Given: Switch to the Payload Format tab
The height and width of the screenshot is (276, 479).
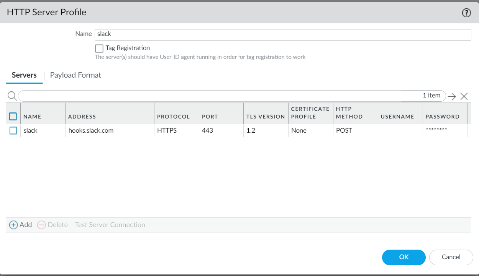Looking at the screenshot, I should click(x=75, y=75).
